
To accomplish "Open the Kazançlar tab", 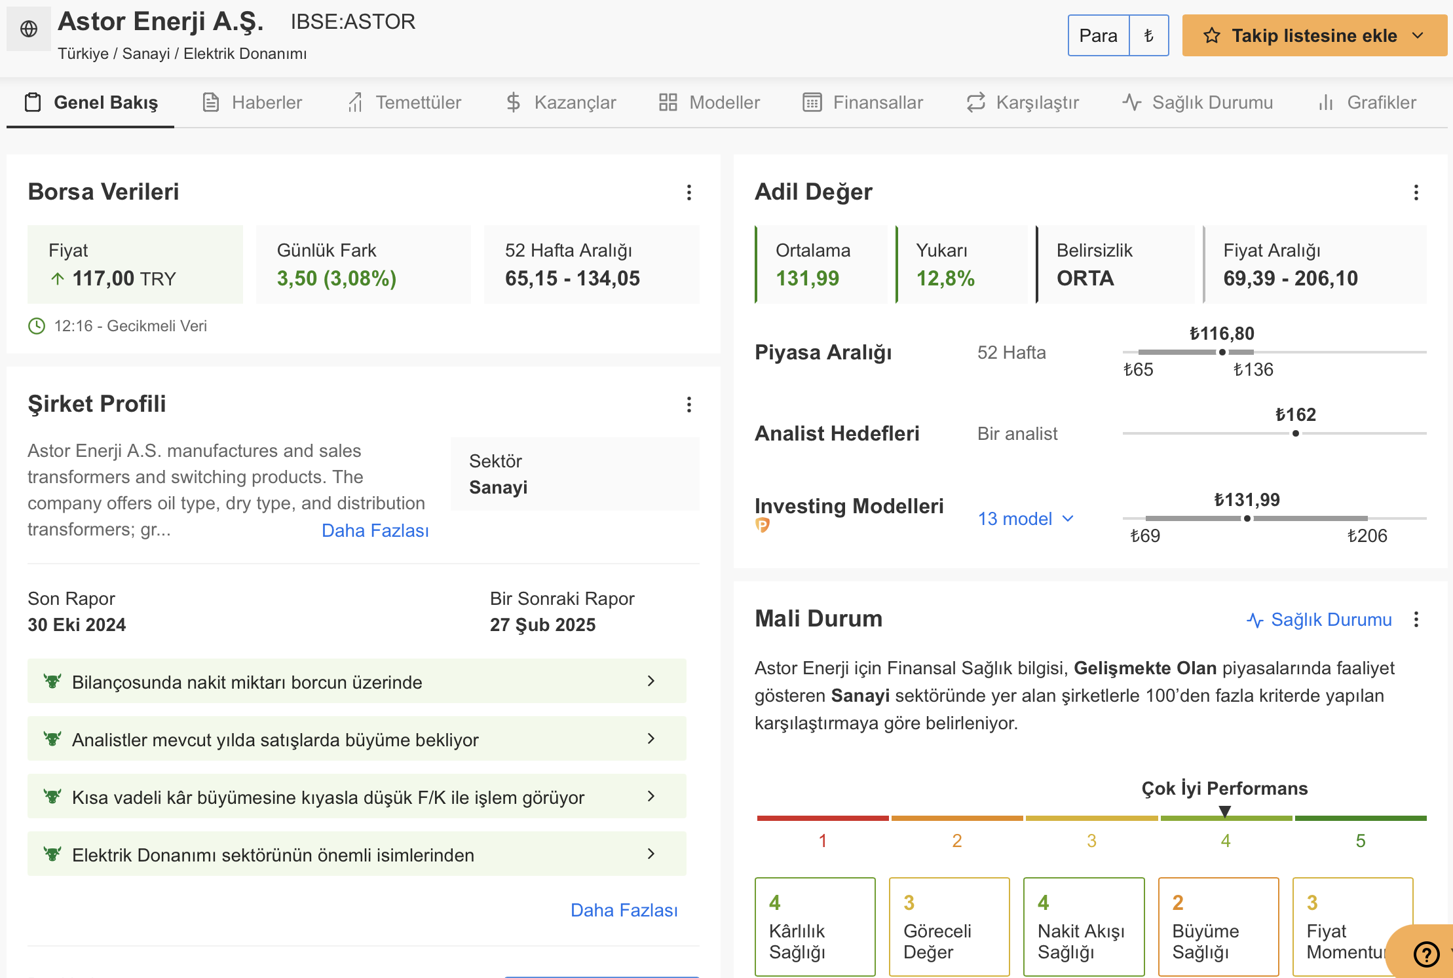I will (561, 102).
